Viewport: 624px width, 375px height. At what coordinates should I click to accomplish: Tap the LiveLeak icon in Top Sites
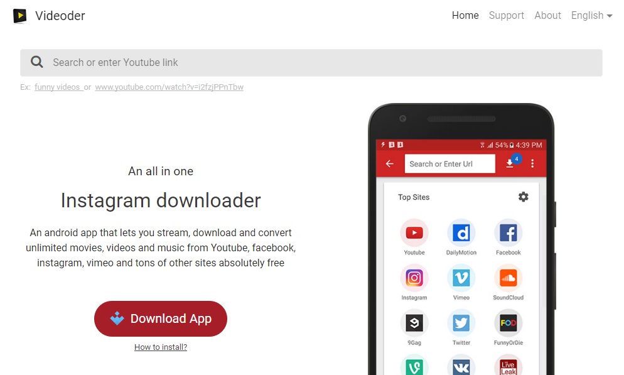[x=508, y=365]
